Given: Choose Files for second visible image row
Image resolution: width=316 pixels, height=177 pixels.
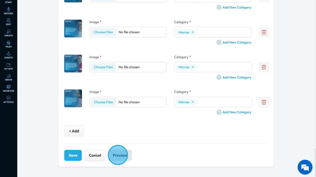Looking at the screenshot, I should [103, 67].
